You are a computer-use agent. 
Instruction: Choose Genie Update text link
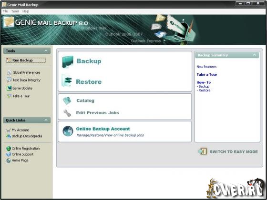(22, 88)
